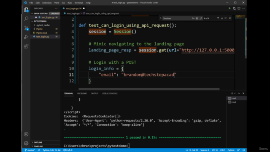Viewport: 270px width, 152px height.
Task: Open the new terminal launch profile dropdown
Action: click(x=235, y=93)
